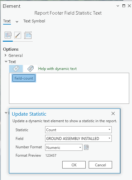Switch to the Text Symbol tab

34,21
